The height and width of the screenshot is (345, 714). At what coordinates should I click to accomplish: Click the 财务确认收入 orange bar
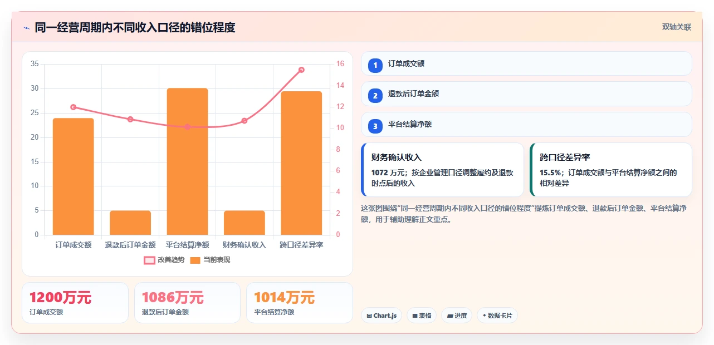point(244,223)
